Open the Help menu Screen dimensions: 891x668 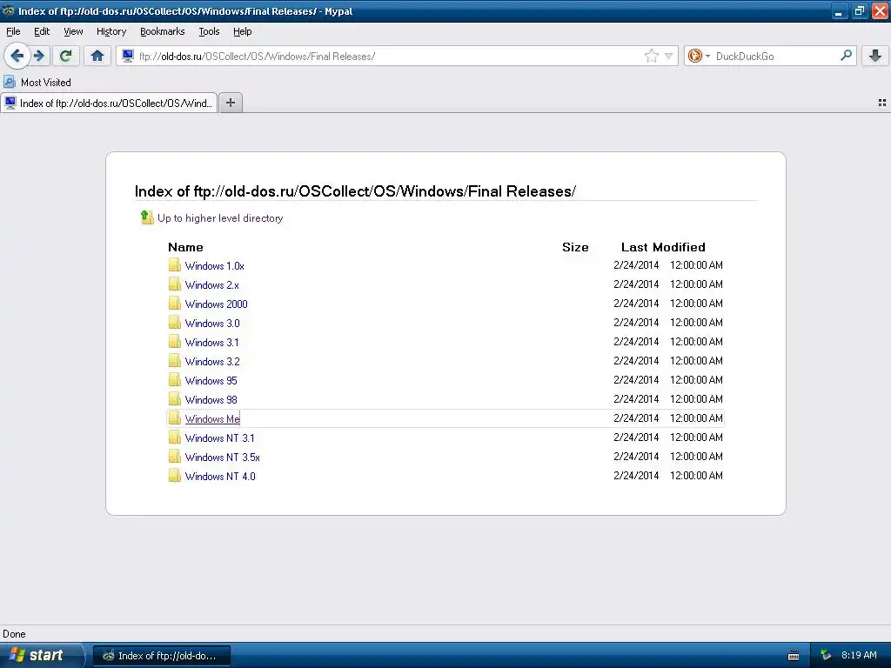242,32
